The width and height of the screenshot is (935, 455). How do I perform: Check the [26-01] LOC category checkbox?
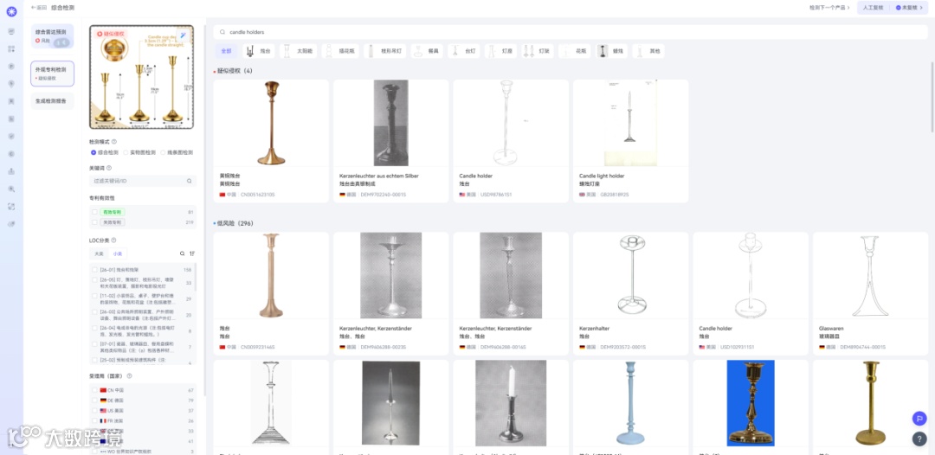pyautogui.click(x=95, y=270)
